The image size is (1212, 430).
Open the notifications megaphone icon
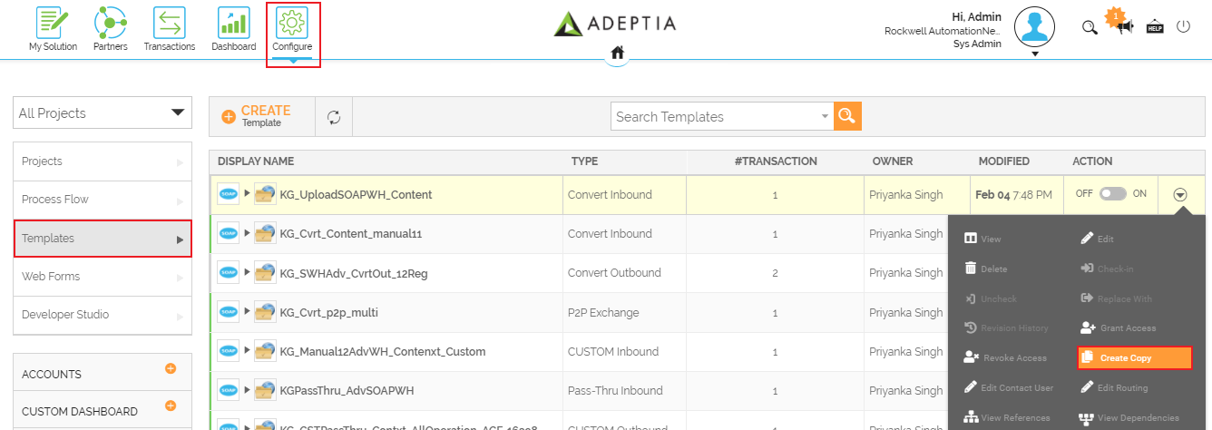pyautogui.click(x=1124, y=26)
